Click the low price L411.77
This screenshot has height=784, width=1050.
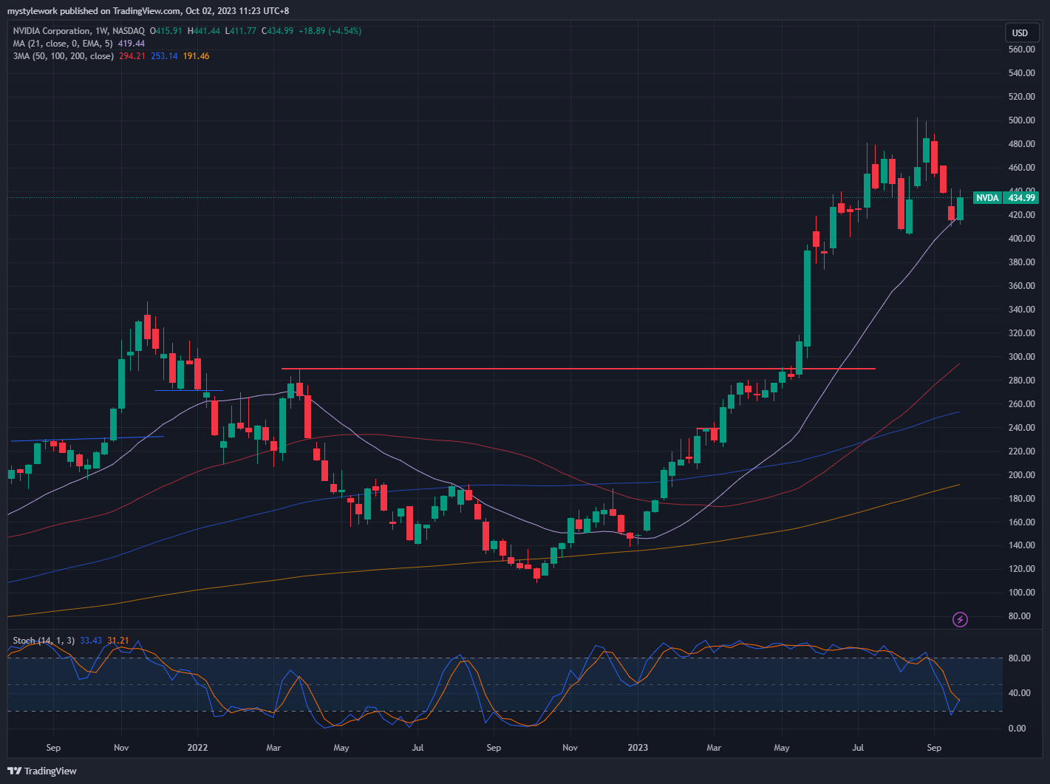[242, 31]
